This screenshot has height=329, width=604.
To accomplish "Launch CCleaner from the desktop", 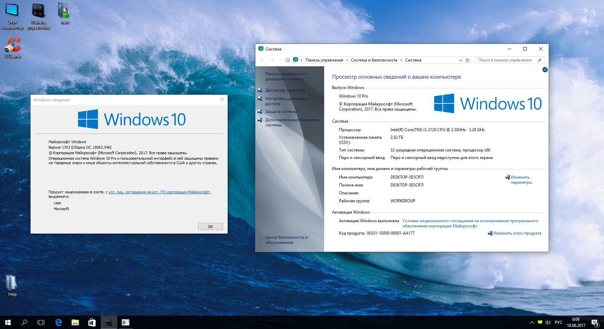I will point(13,48).
